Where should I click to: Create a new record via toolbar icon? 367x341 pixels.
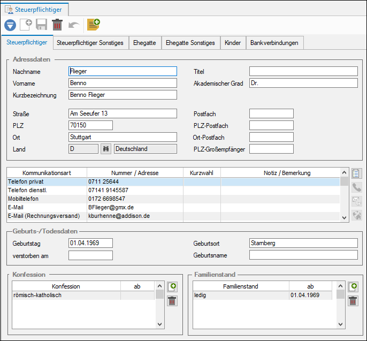(x=26, y=25)
